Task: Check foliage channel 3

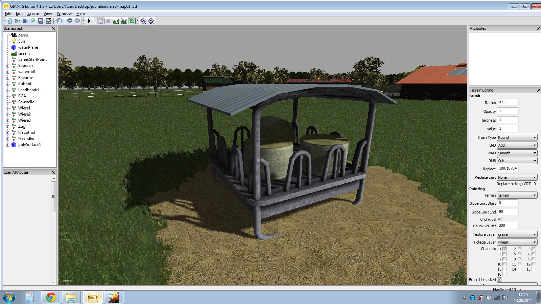Action: (x=534, y=249)
